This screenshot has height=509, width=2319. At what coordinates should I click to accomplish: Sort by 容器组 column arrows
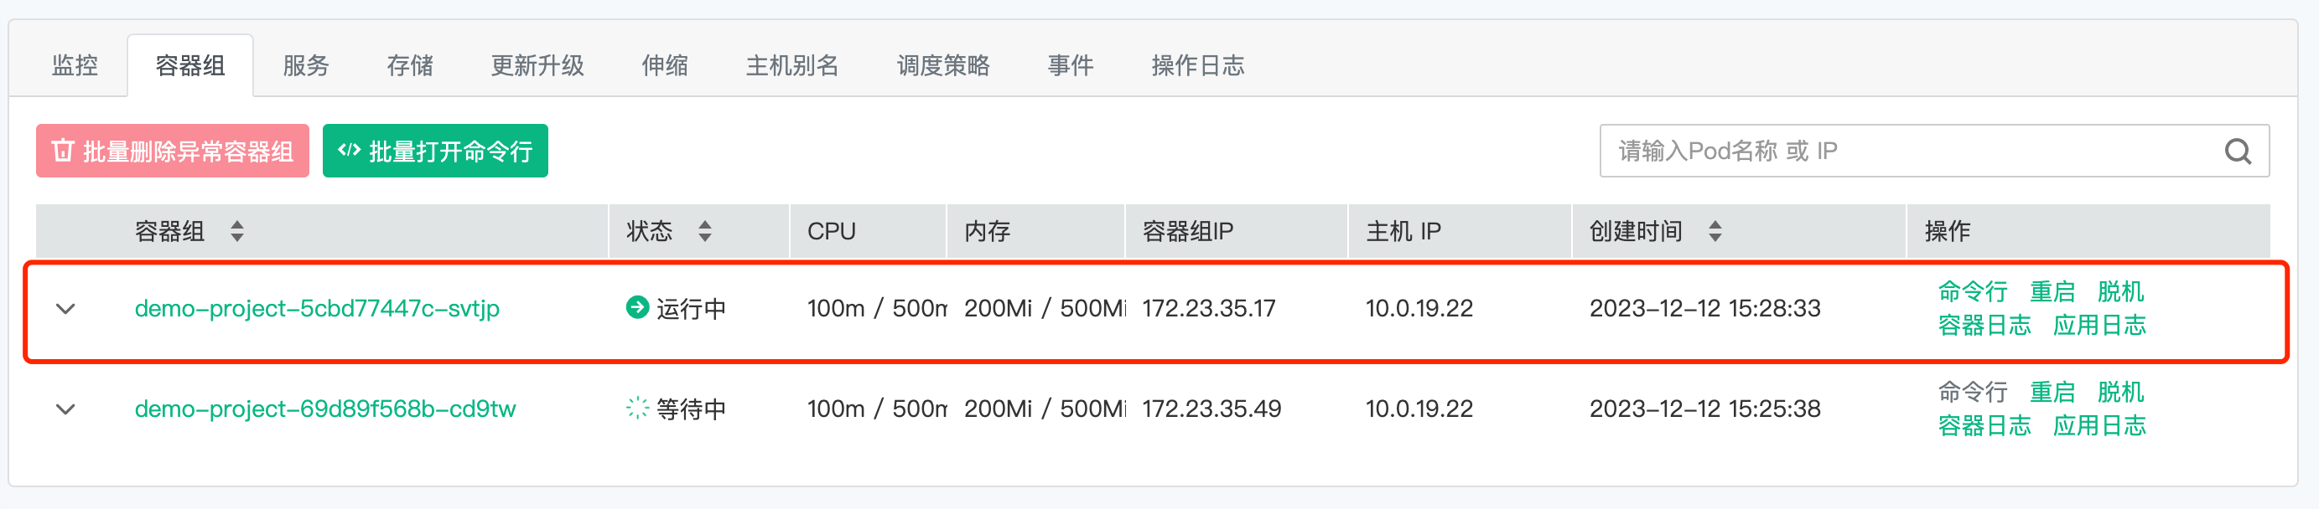(x=236, y=232)
